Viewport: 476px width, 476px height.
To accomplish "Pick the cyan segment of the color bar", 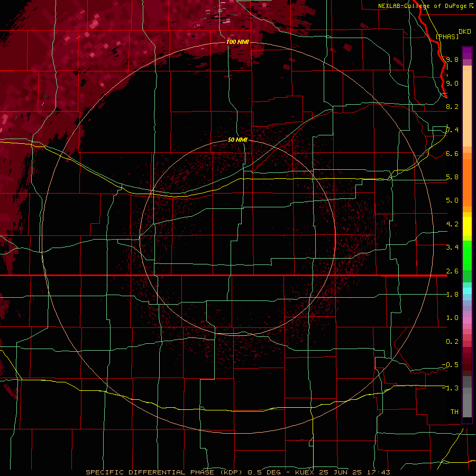I will point(467,291).
